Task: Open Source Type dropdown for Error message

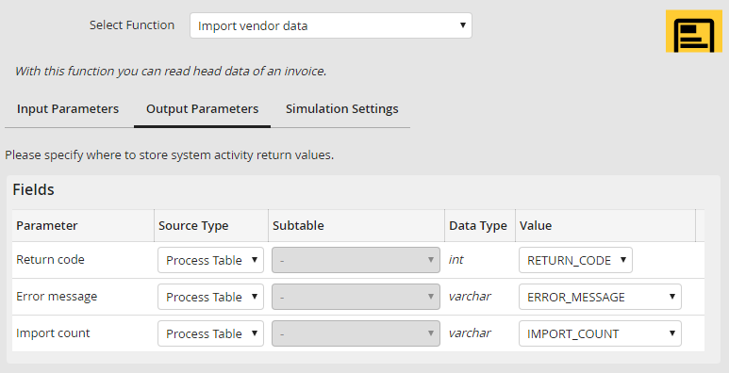Action: (210, 297)
